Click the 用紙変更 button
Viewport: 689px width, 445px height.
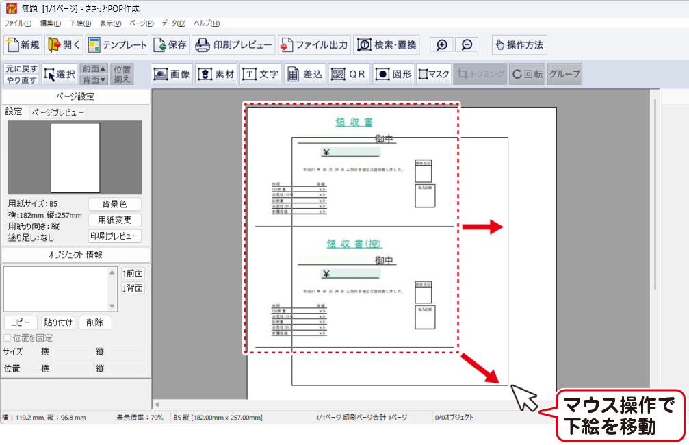[x=114, y=220]
